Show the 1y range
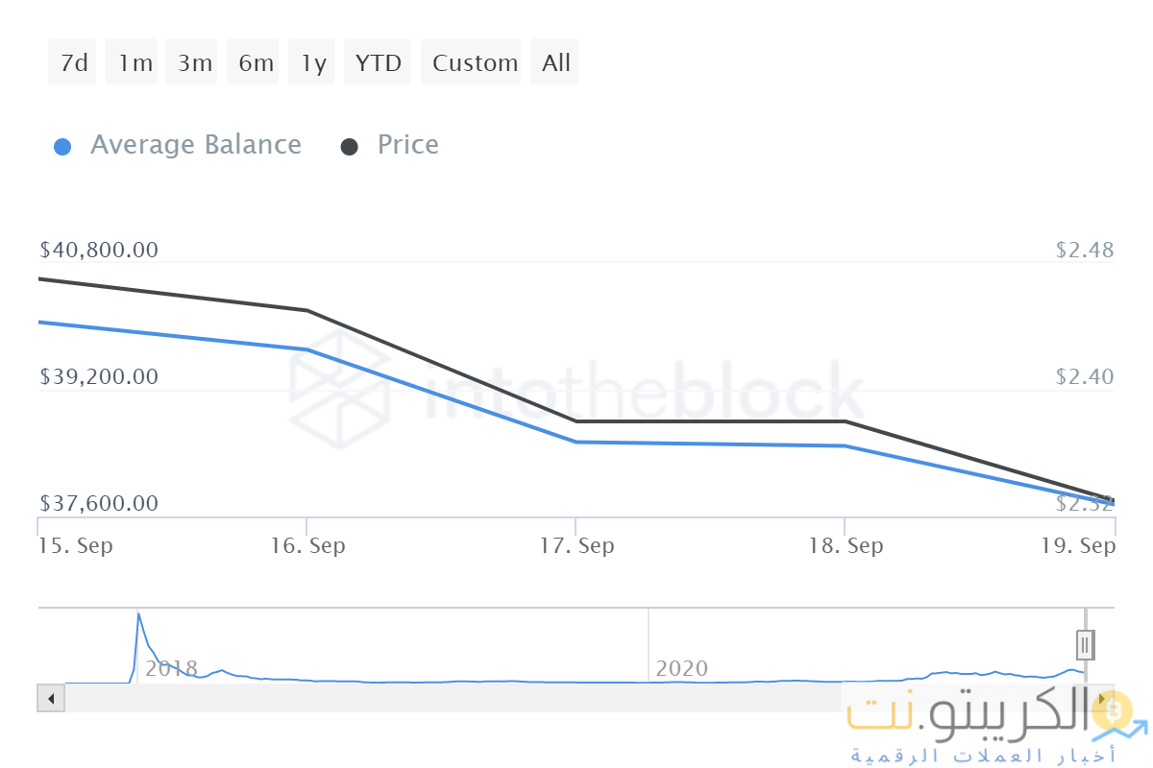This screenshot has width=1153, height=768. tap(312, 62)
